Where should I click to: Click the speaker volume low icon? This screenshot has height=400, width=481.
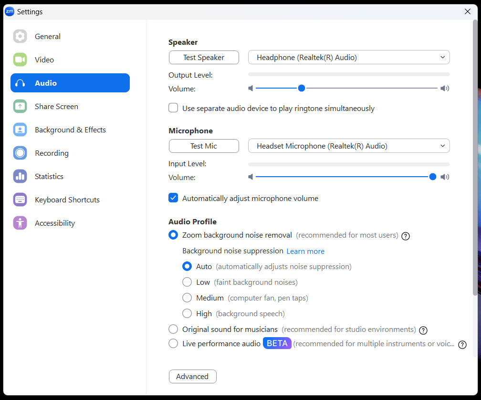[x=251, y=89]
